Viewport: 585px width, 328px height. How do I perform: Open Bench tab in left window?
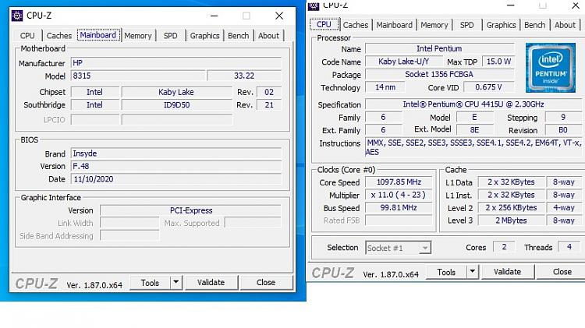pos(238,36)
